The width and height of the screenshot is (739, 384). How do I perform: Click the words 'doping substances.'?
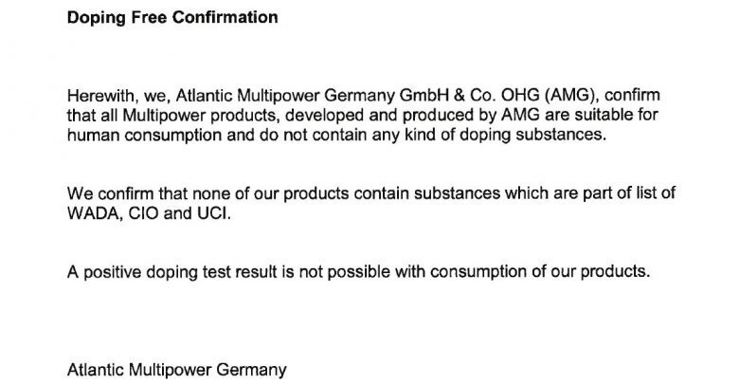pyautogui.click(x=533, y=136)
